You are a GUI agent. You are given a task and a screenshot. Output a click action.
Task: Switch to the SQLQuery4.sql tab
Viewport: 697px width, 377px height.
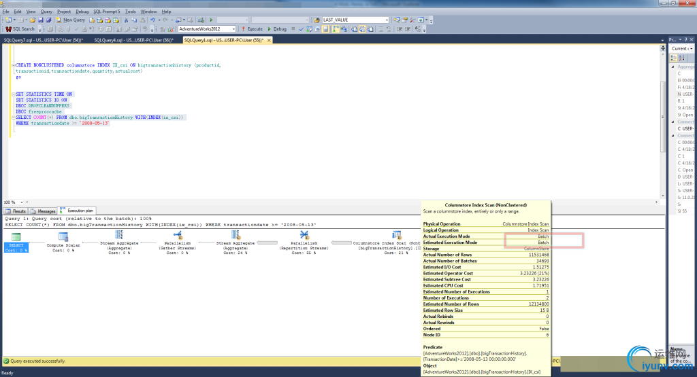(133, 40)
